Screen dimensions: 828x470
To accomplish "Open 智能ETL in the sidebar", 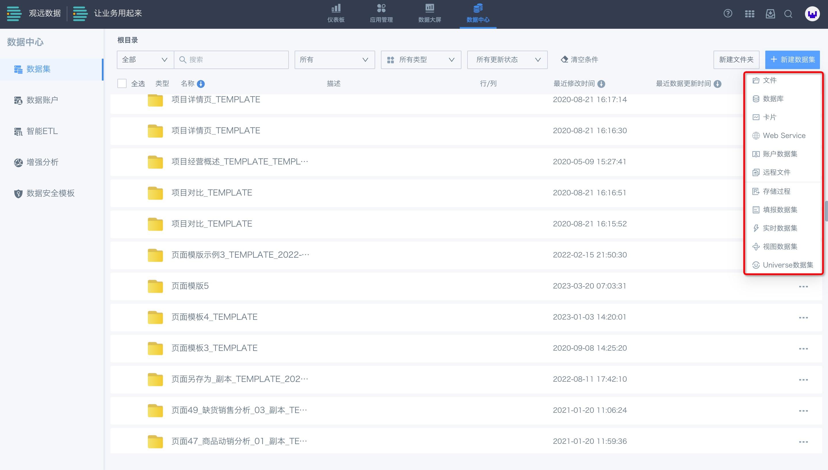I will (x=42, y=131).
